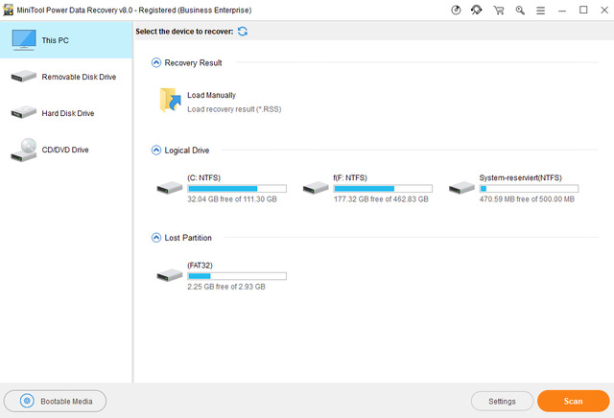Viewport: 614px width, 418px height.
Task: Click the Load Manually folder icon
Action: click(x=171, y=101)
